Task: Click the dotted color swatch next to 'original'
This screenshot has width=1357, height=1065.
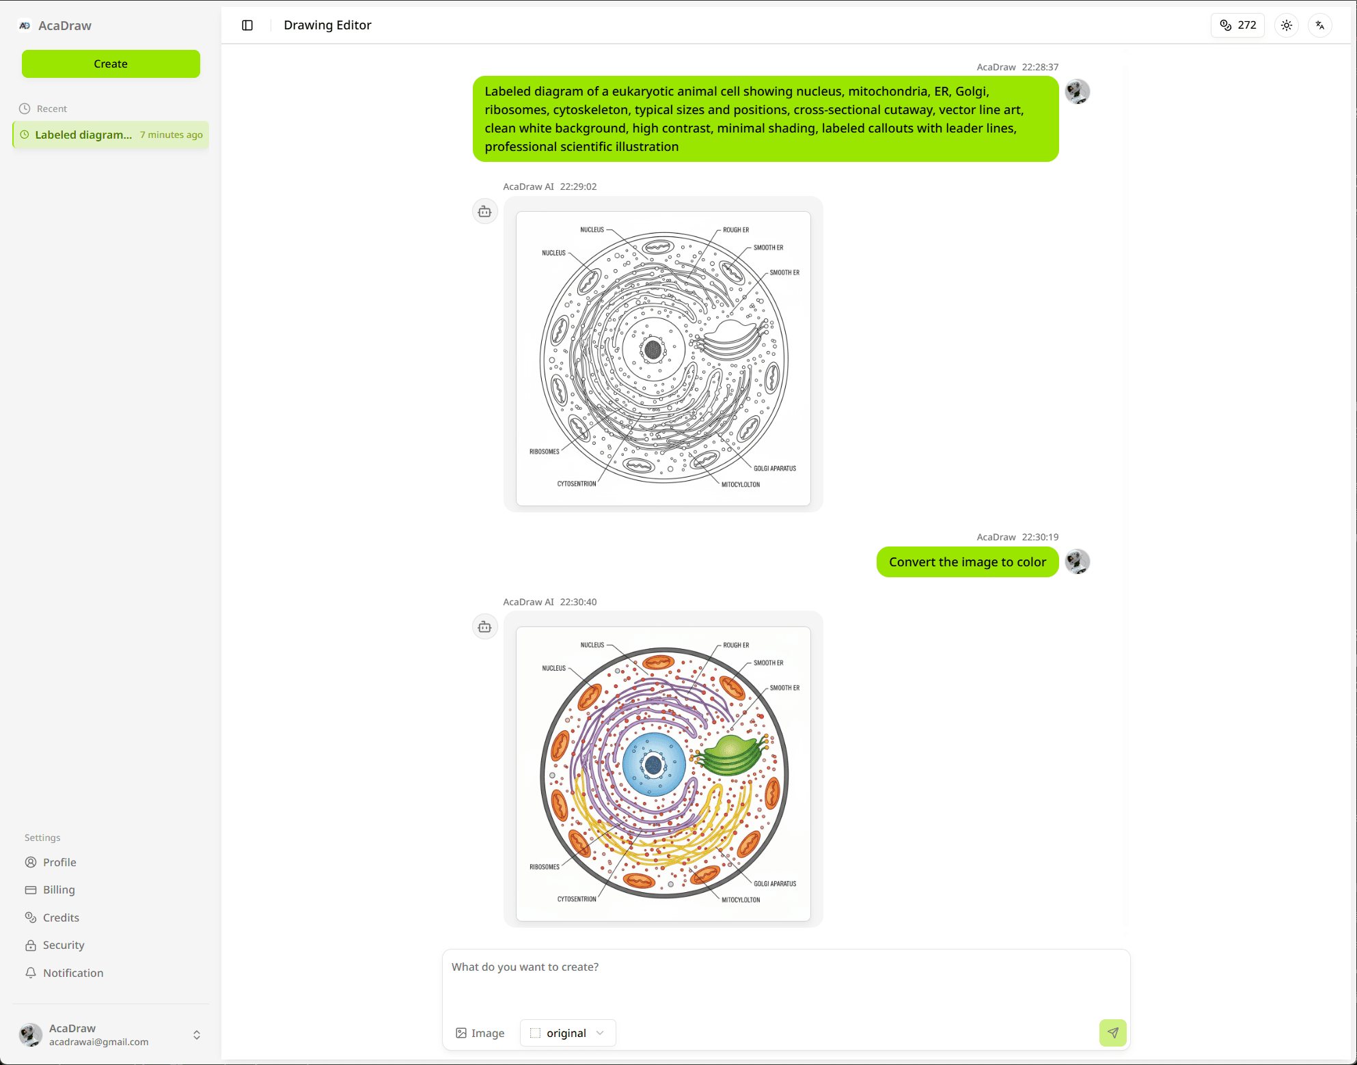Action: (x=536, y=1033)
